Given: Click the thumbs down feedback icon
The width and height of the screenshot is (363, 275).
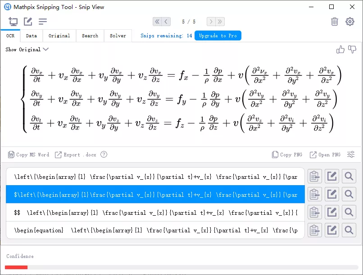Looking at the screenshot, I should pos(352,49).
